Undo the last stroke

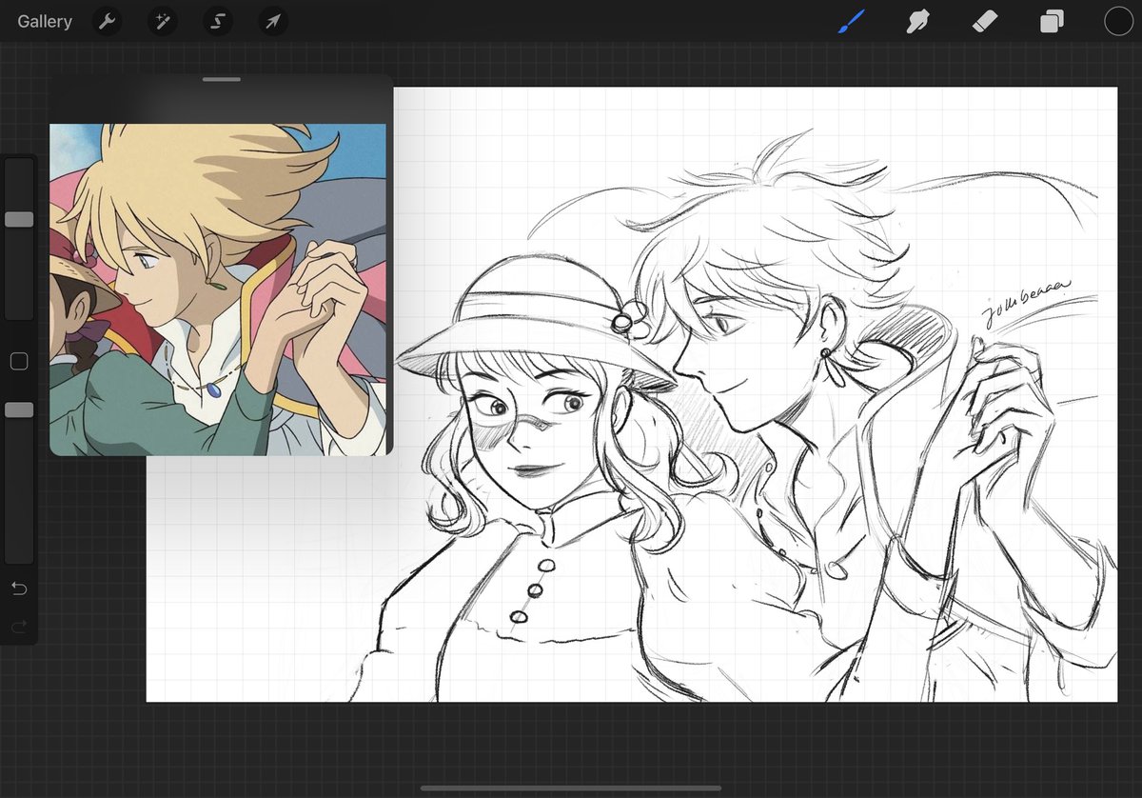(19, 589)
